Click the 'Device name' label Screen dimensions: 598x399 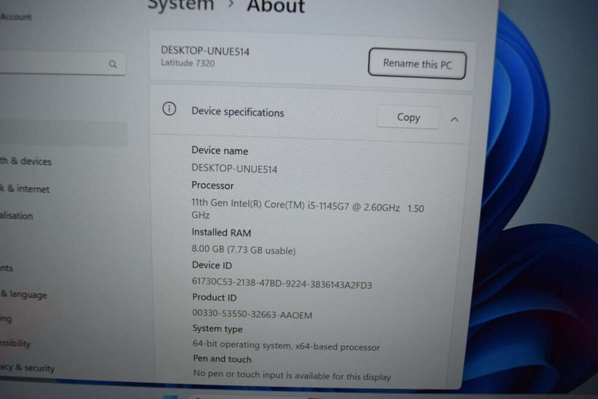219,151
